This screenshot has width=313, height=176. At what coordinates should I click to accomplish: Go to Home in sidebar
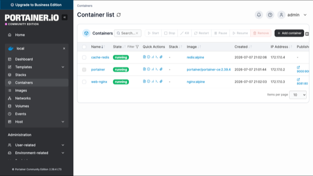(x=37, y=35)
